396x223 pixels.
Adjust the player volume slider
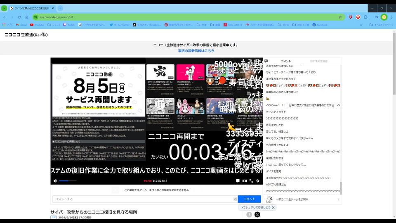pyautogui.click(x=67, y=181)
